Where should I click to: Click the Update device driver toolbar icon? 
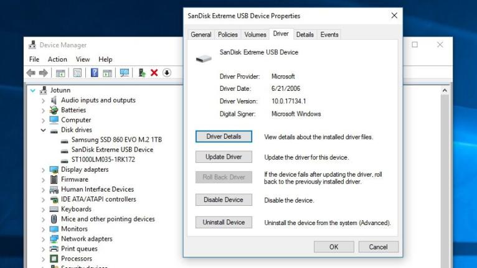point(141,73)
